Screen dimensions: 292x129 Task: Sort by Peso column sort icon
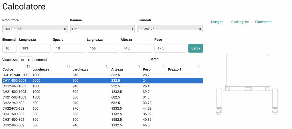tap(164, 66)
